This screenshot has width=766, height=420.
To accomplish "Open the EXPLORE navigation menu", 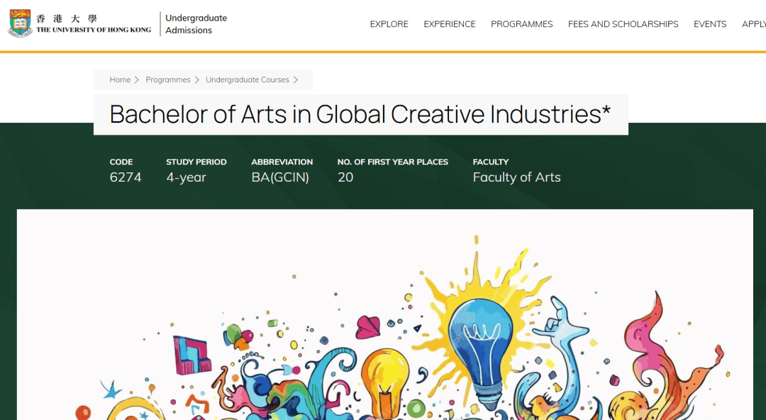I will pos(389,24).
